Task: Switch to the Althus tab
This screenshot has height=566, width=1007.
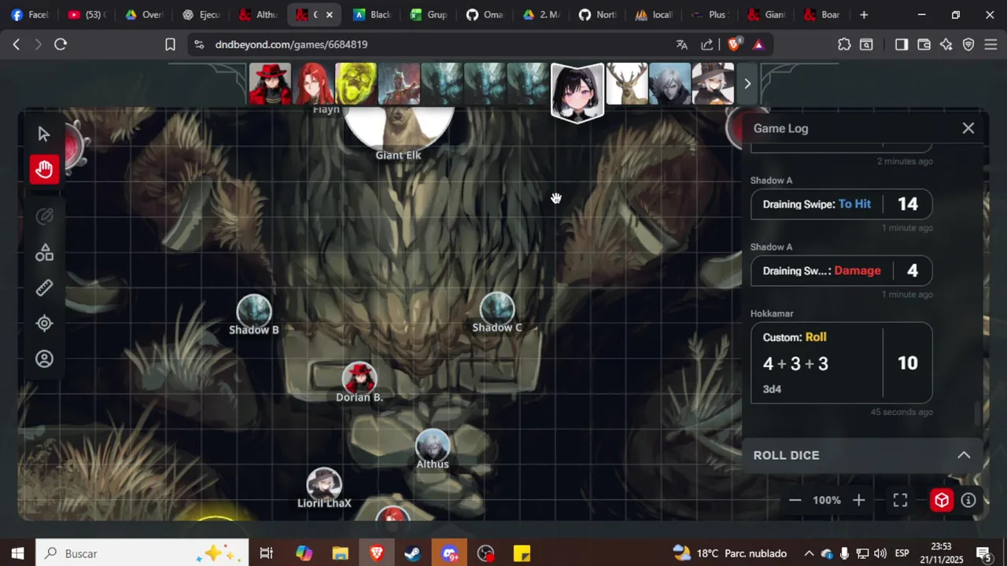Action: (258, 15)
